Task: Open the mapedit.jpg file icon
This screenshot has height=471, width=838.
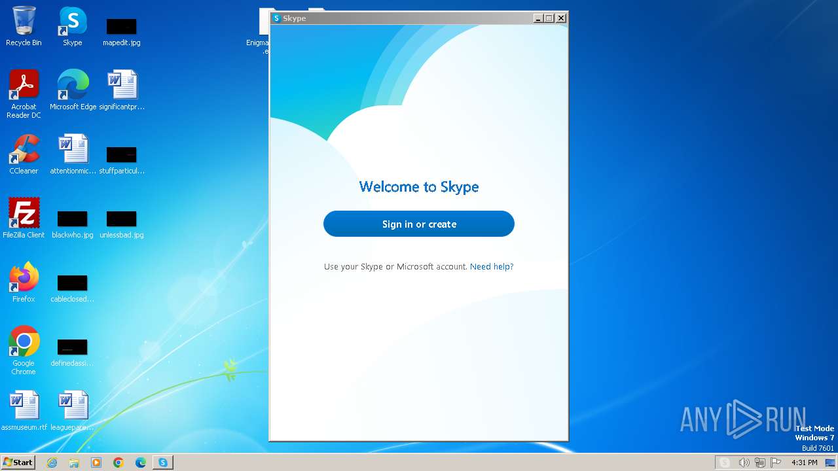Action: (122, 31)
